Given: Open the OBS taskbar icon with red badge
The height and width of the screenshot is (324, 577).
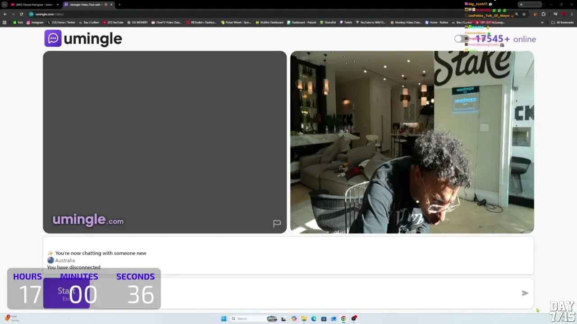Looking at the screenshot, I should pyautogui.click(x=354, y=319).
